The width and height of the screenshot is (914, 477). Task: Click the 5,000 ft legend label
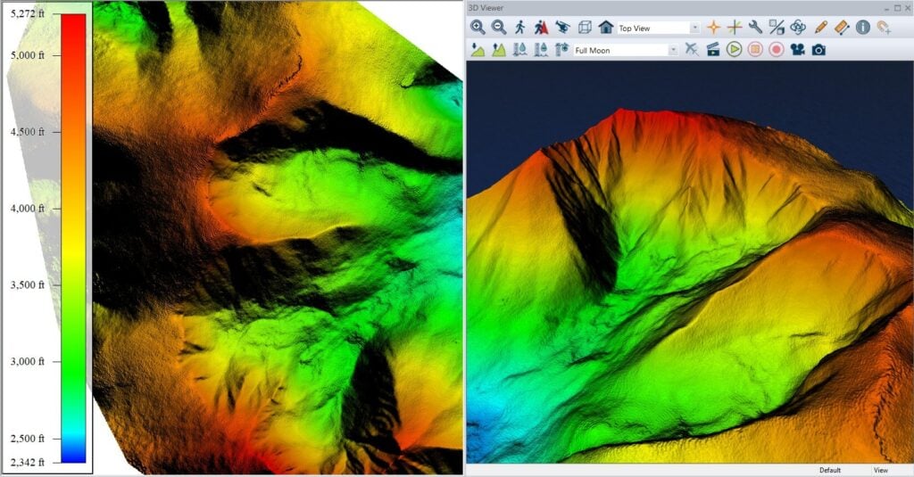point(28,54)
